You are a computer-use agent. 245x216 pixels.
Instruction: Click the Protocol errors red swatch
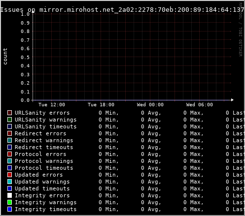pyautogui.click(x=9, y=154)
